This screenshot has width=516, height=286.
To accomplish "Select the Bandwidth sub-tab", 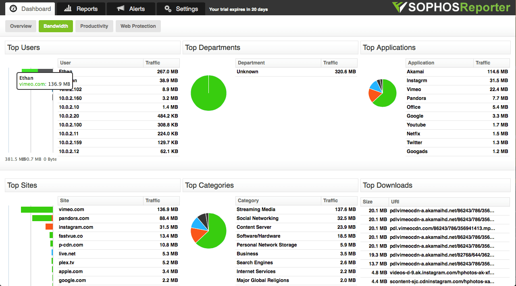I will [56, 26].
